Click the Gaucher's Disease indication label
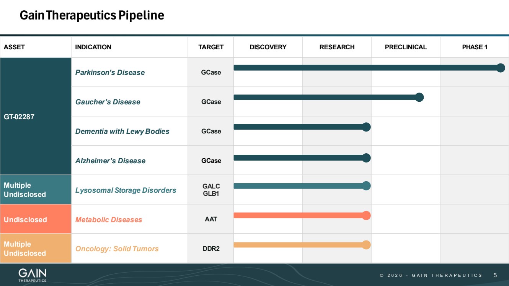The image size is (509, 286). [x=108, y=102]
